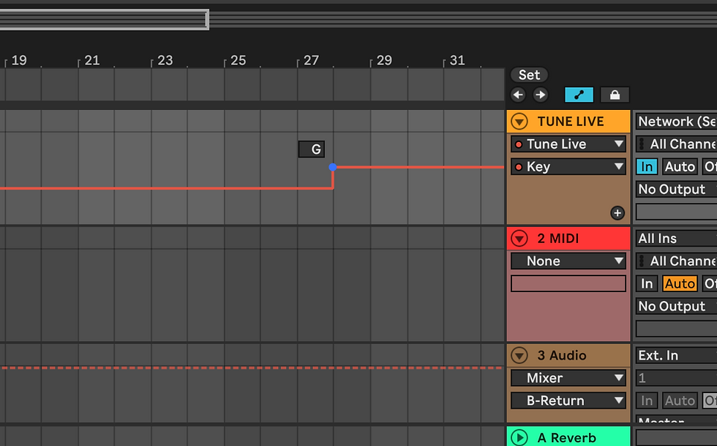Toggle the automation lock icon
This screenshot has width=717, height=446.
pos(615,94)
